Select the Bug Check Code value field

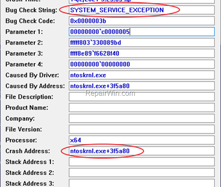click(142, 21)
